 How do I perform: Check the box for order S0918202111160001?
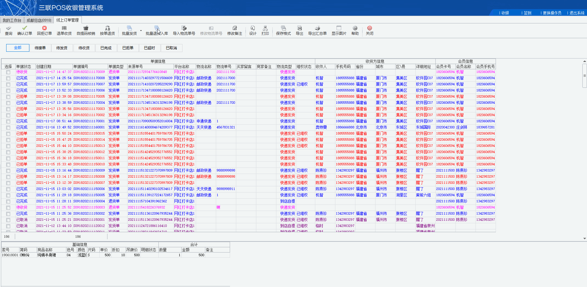pyautogui.click(x=8, y=127)
